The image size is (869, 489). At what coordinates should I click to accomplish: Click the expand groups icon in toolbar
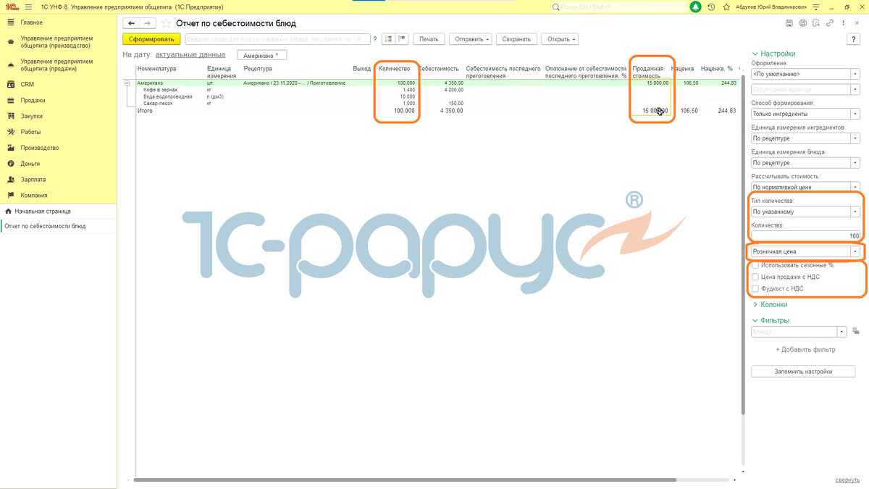click(x=389, y=39)
